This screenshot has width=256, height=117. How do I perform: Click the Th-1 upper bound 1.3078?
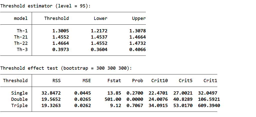(x=137, y=31)
